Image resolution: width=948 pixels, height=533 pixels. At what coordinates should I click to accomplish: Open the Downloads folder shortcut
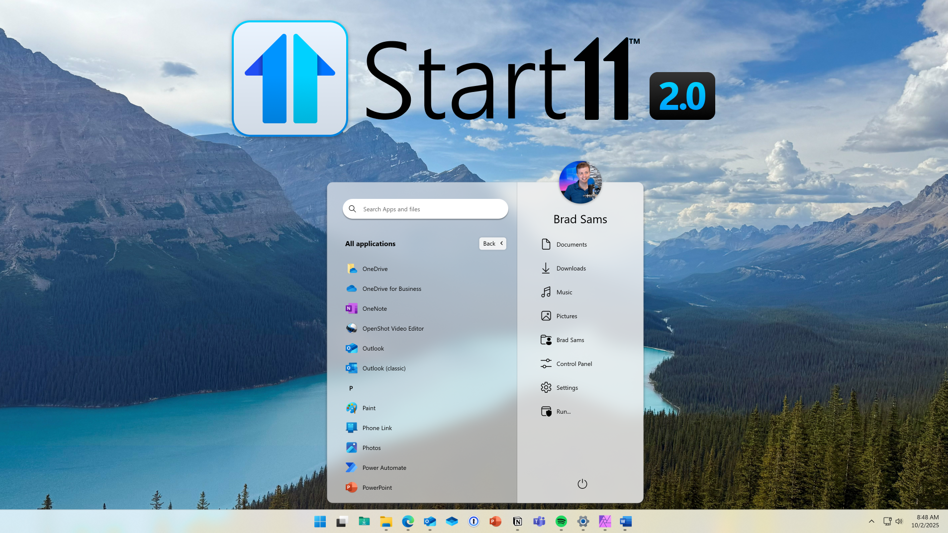[570, 268]
